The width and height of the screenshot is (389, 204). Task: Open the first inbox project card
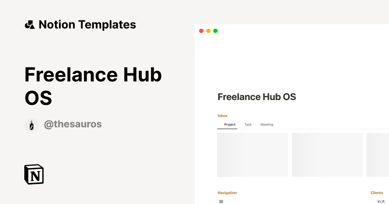(253, 154)
